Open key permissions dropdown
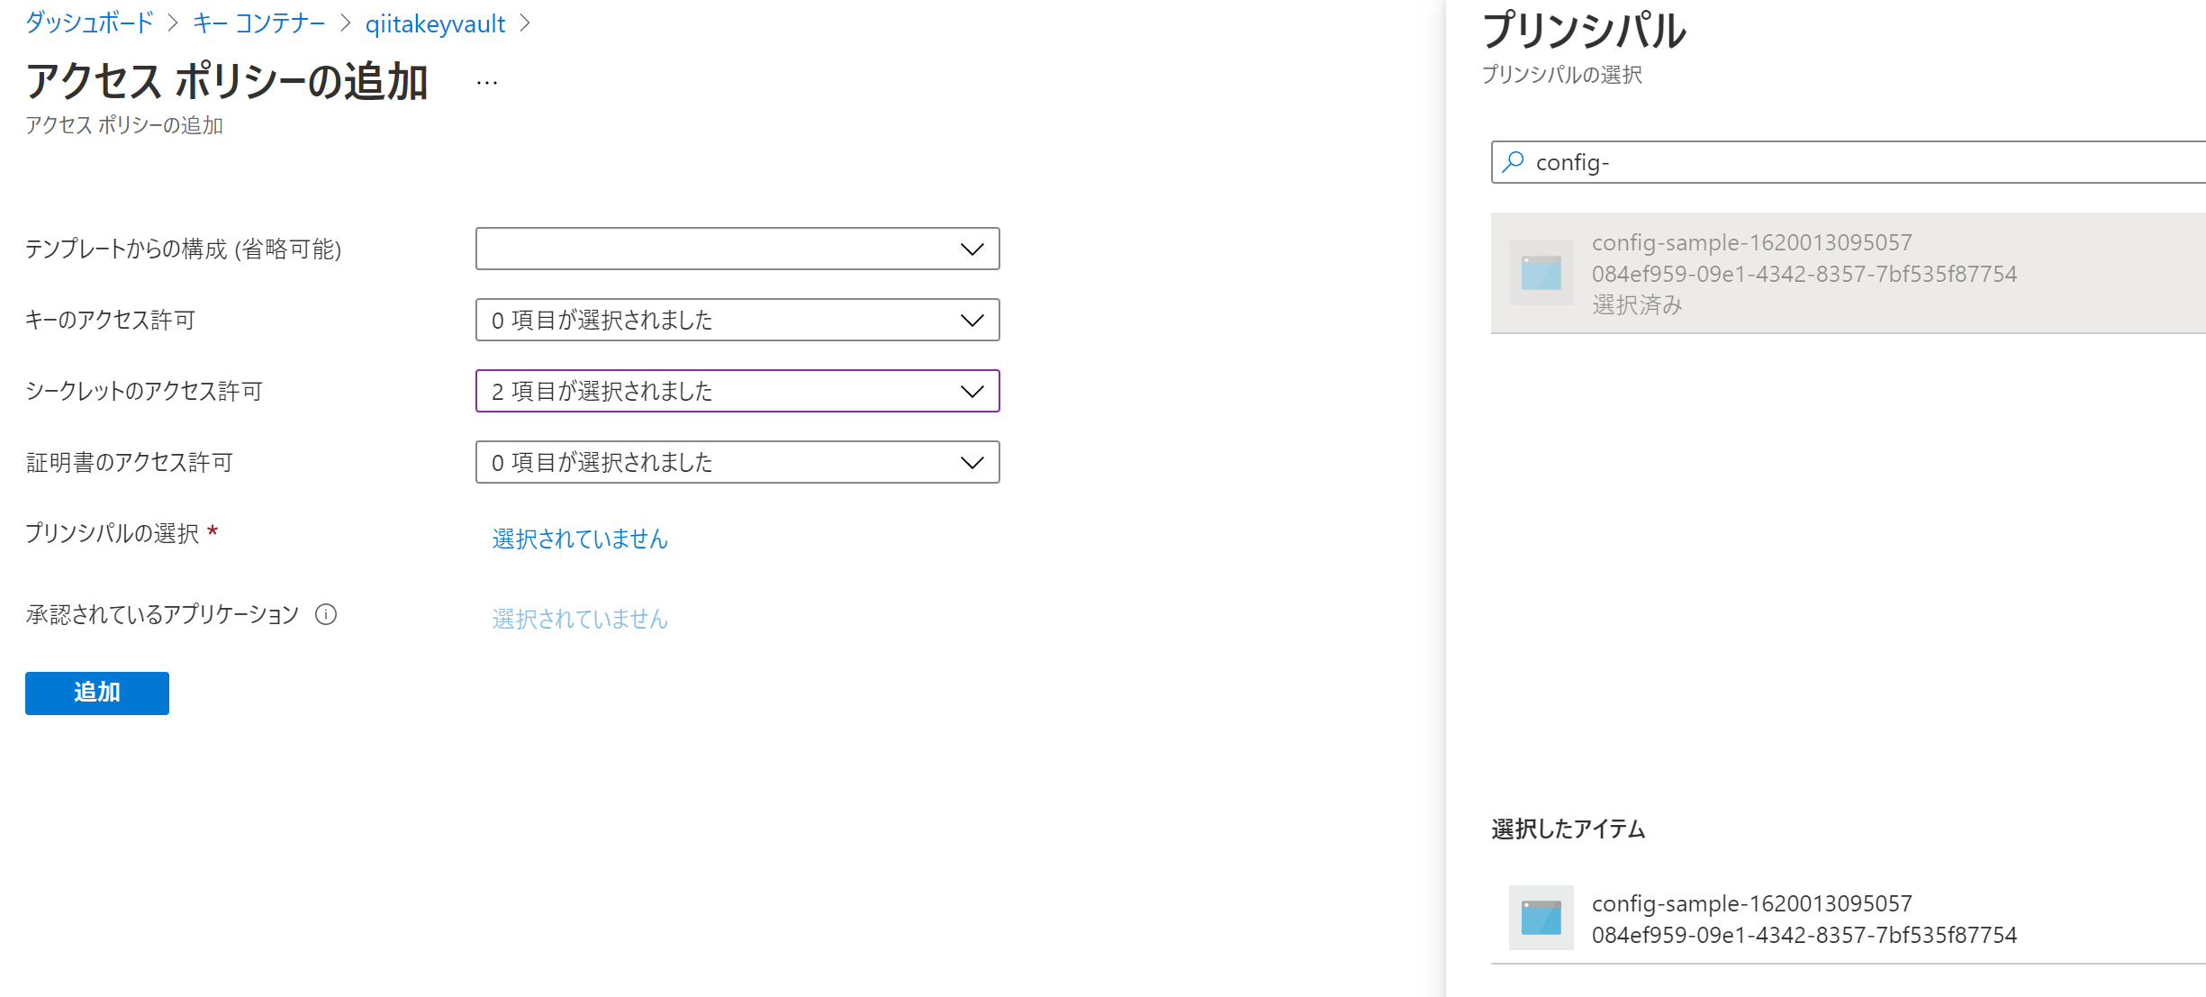 pos(737,320)
